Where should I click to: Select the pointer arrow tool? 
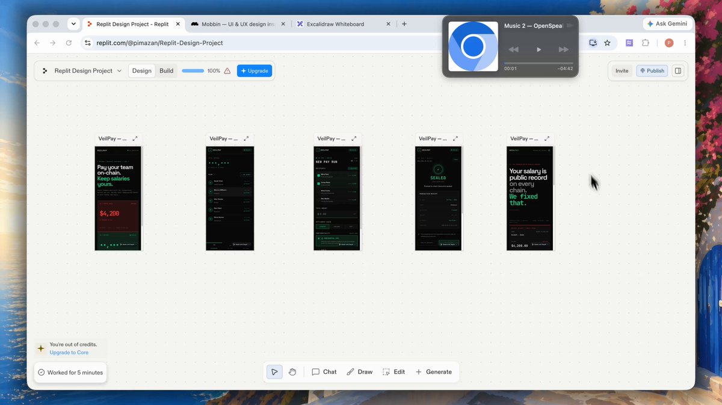click(x=274, y=372)
